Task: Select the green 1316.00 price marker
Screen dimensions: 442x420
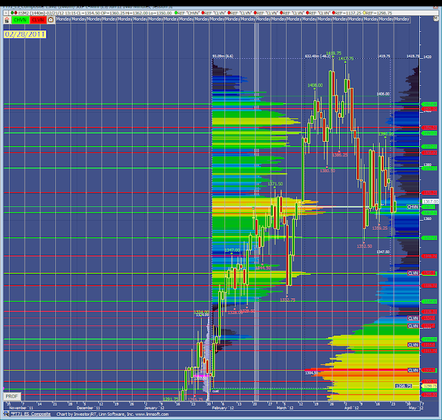Action: pos(429,339)
